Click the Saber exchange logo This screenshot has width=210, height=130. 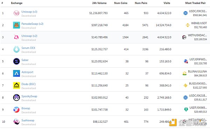(16, 61)
